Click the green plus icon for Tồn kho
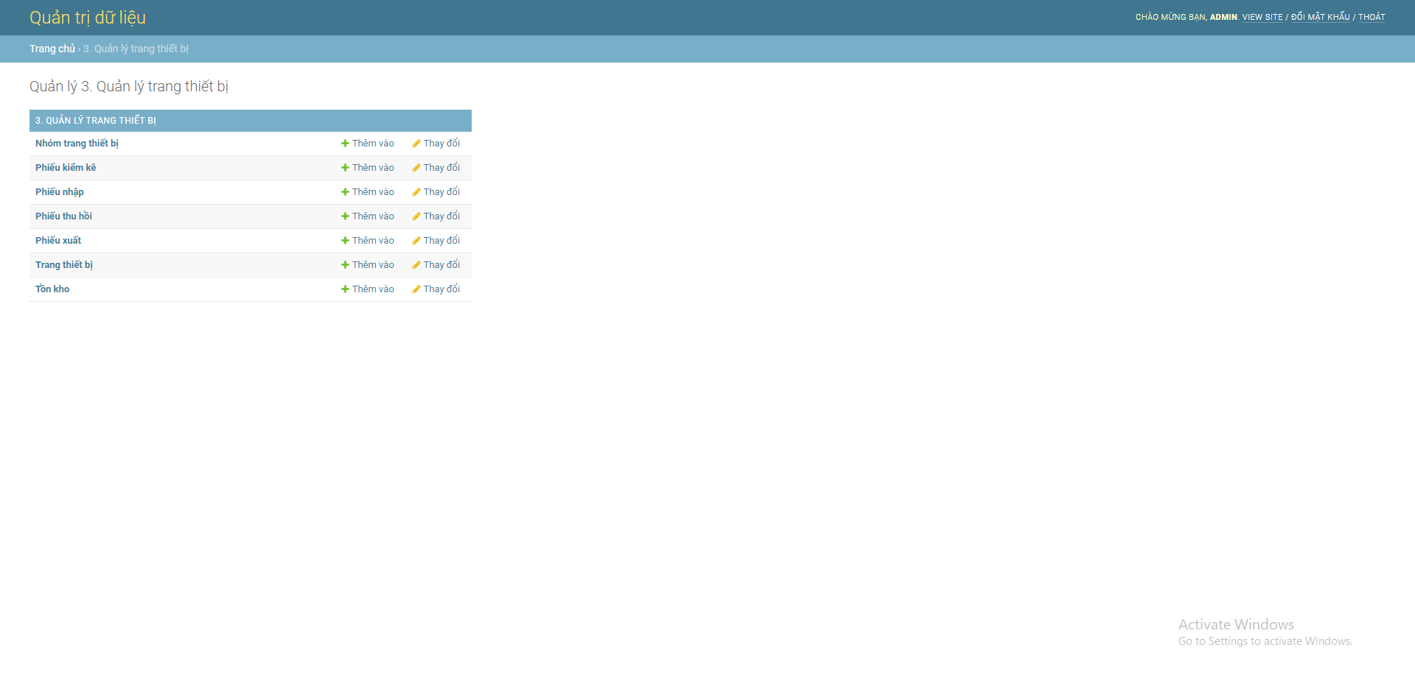1415x681 pixels. [343, 289]
